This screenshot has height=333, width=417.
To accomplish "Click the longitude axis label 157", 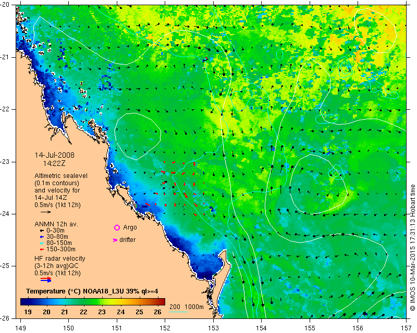I will click(407, 328).
